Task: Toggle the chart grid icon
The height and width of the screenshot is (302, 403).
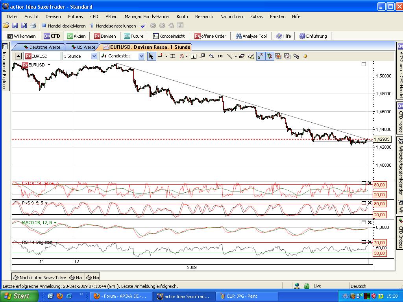Action: (172, 56)
